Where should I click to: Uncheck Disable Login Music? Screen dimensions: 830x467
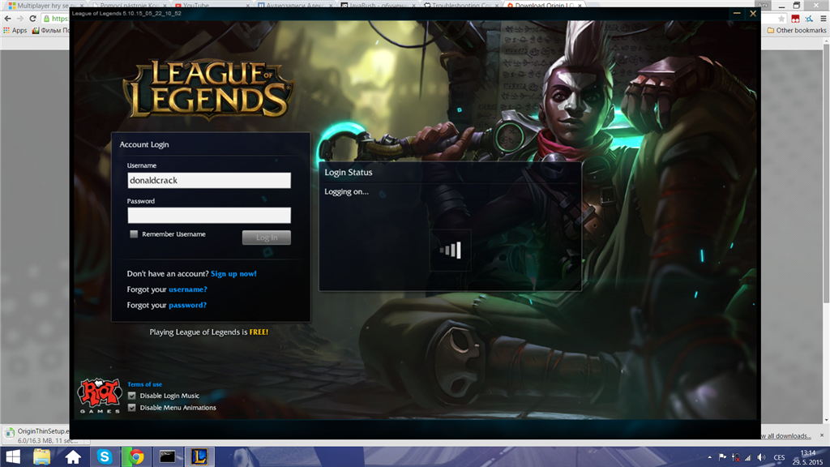[x=132, y=396]
